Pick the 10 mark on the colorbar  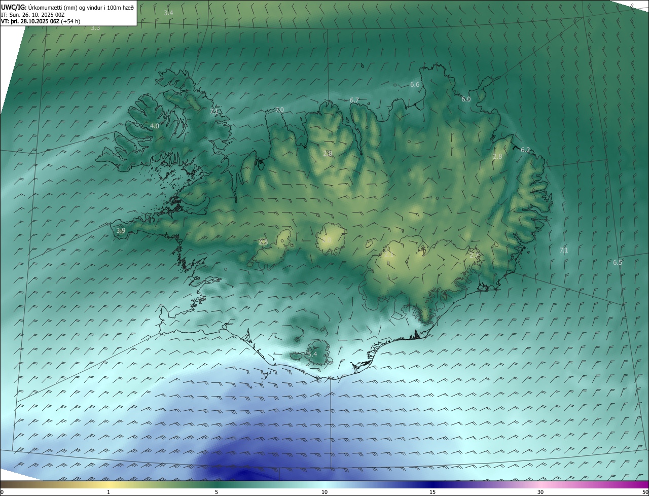(x=324, y=492)
